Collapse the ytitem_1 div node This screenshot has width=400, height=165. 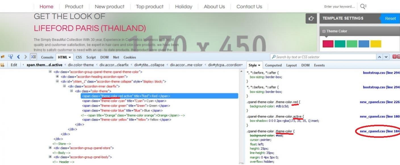(58, 82)
